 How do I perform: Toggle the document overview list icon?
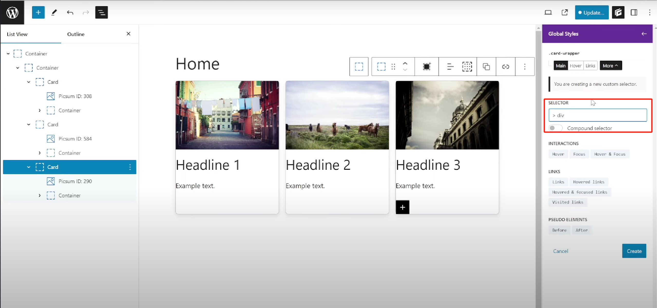click(x=101, y=12)
